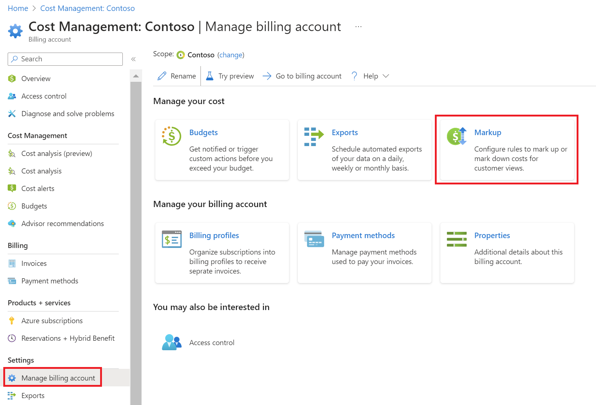Viewport: 596px width, 405px height.
Task: Click the Access control people icon
Action: 171,343
